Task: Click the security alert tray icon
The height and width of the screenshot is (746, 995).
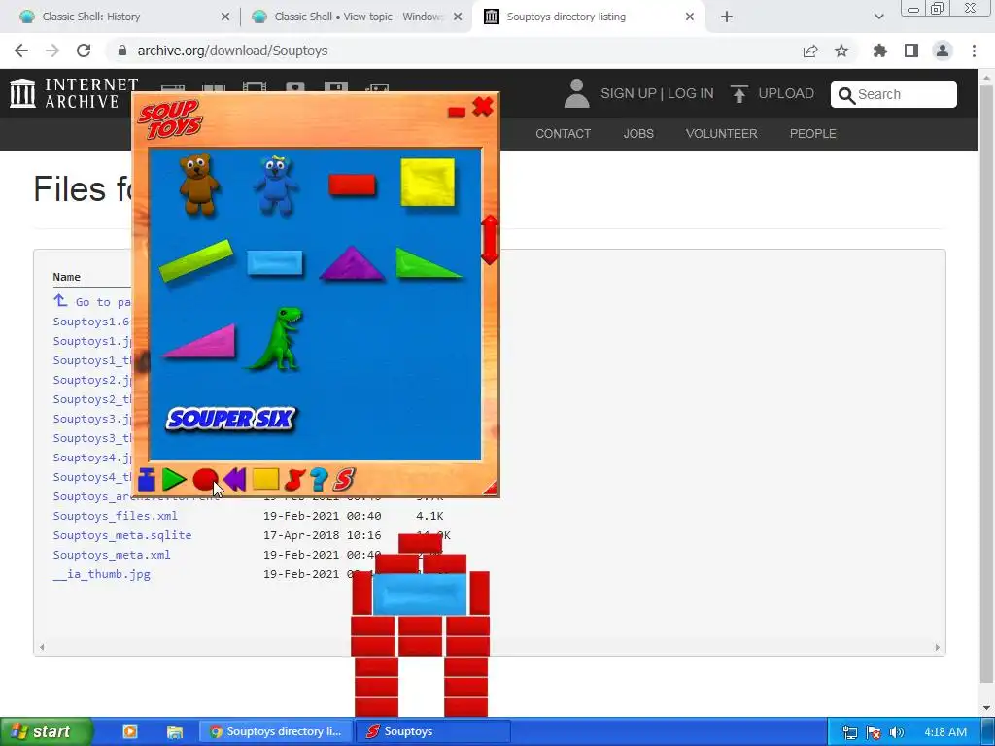Action: 874,732
